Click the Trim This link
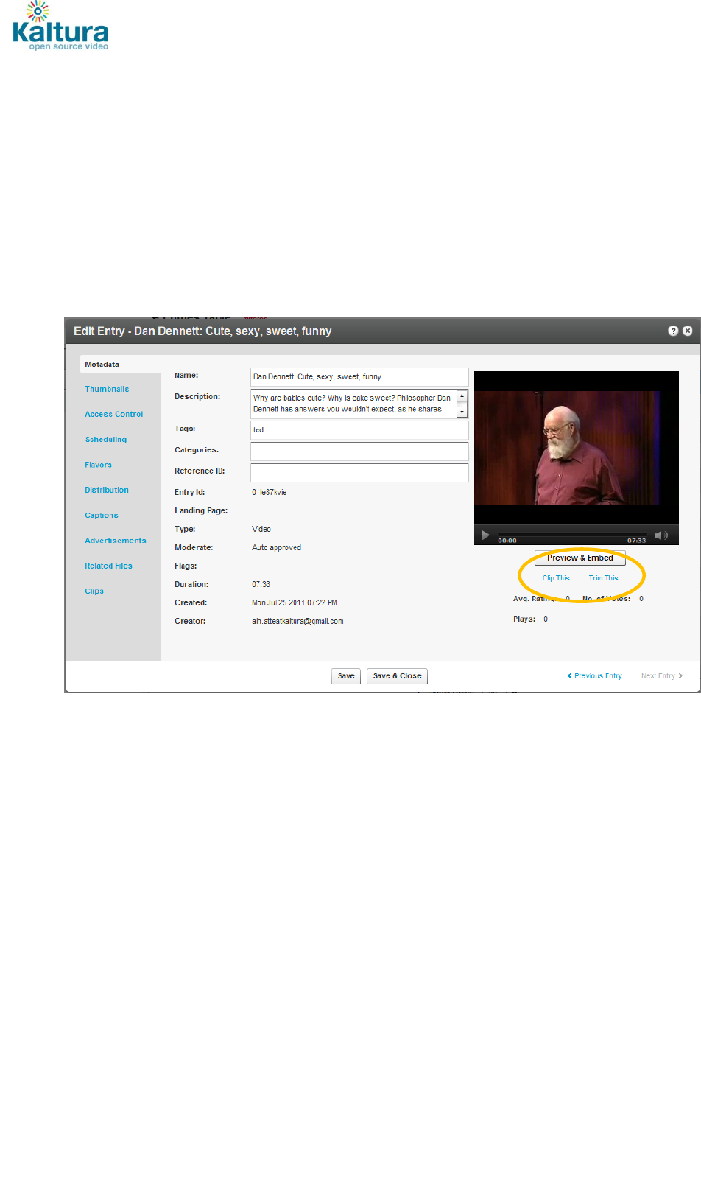This screenshot has width=701, height=1177. click(x=603, y=578)
